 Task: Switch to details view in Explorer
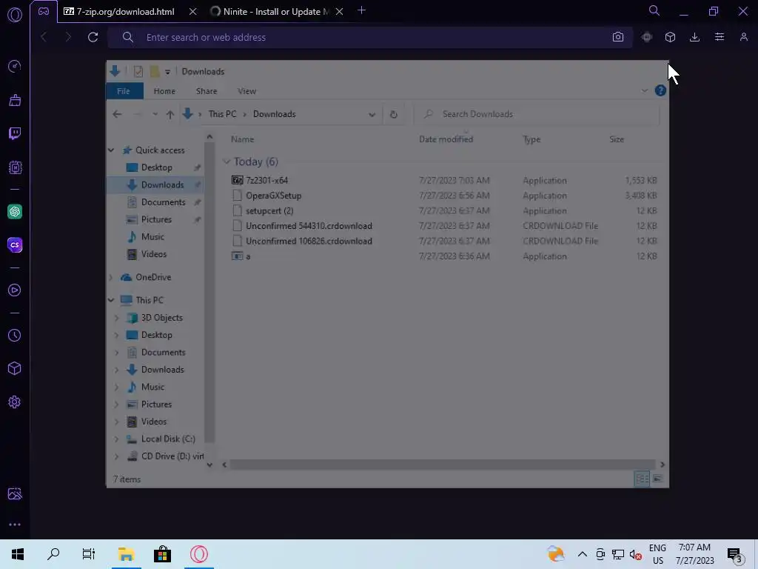pyautogui.click(x=642, y=479)
